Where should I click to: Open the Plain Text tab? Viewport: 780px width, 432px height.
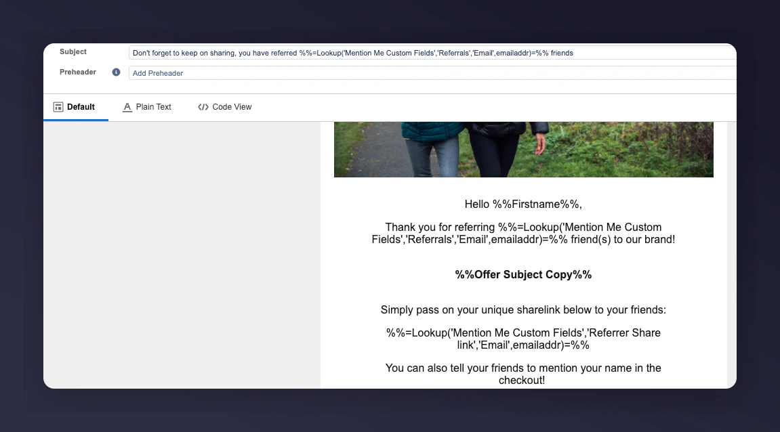pyautogui.click(x=147, y=107)
